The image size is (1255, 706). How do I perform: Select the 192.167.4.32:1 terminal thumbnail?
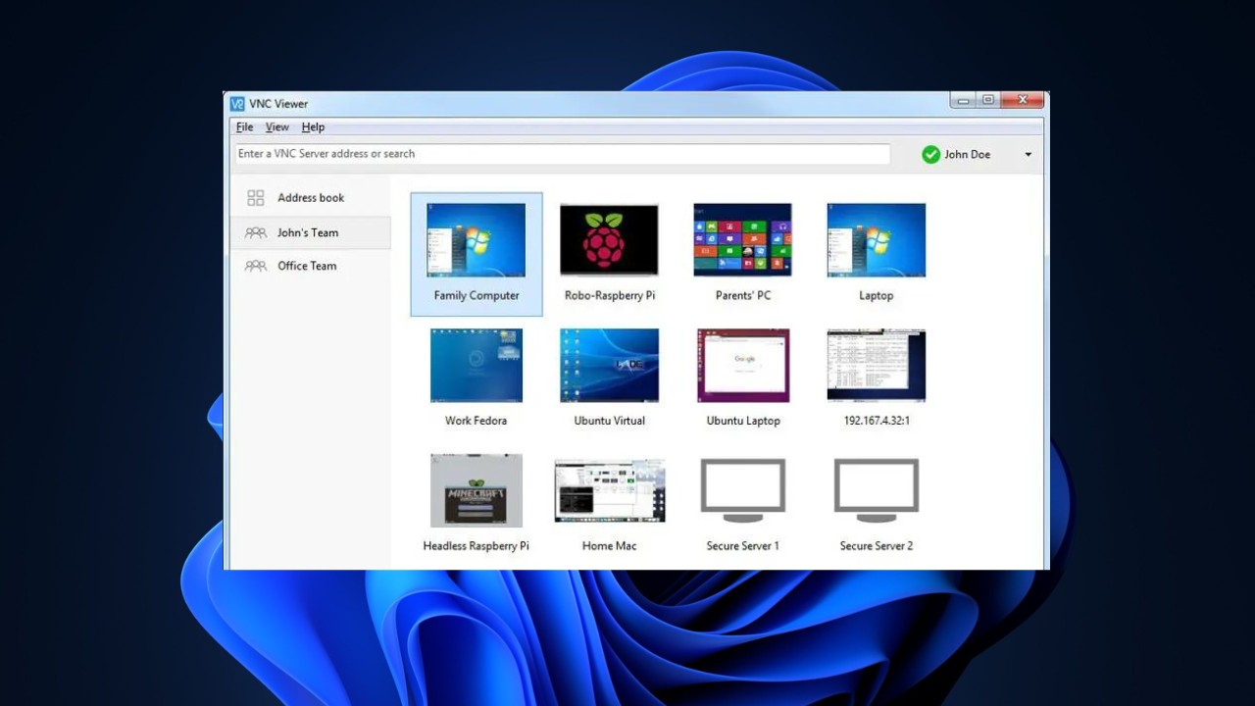pyautogui.click(x=877, y=366)
